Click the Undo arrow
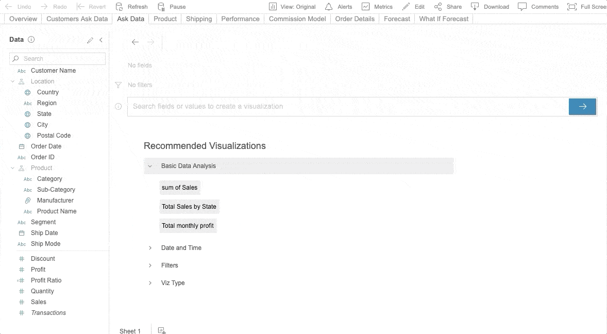Screen dimensions: 607x334 tap(7, 6)
